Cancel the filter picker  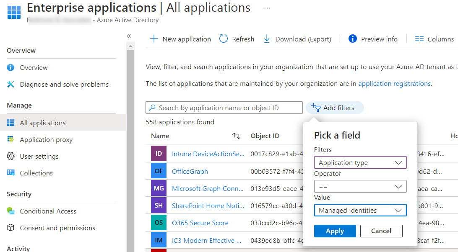pos(381,231)
